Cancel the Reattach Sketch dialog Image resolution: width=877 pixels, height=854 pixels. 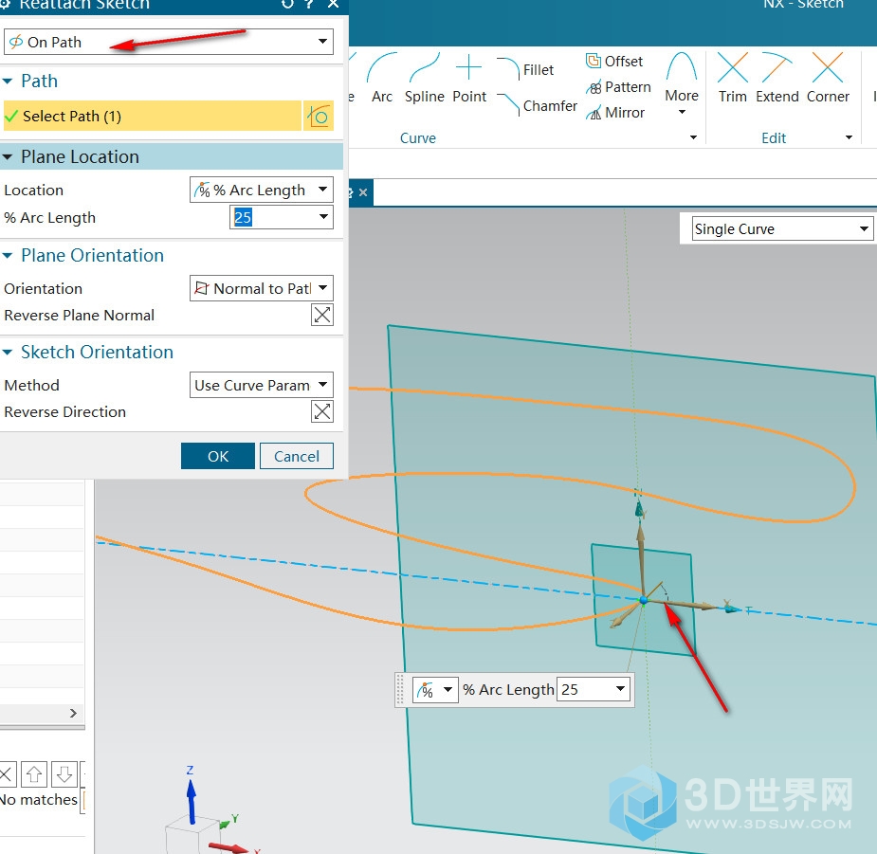pyautogui.click(x=297, y=456)
